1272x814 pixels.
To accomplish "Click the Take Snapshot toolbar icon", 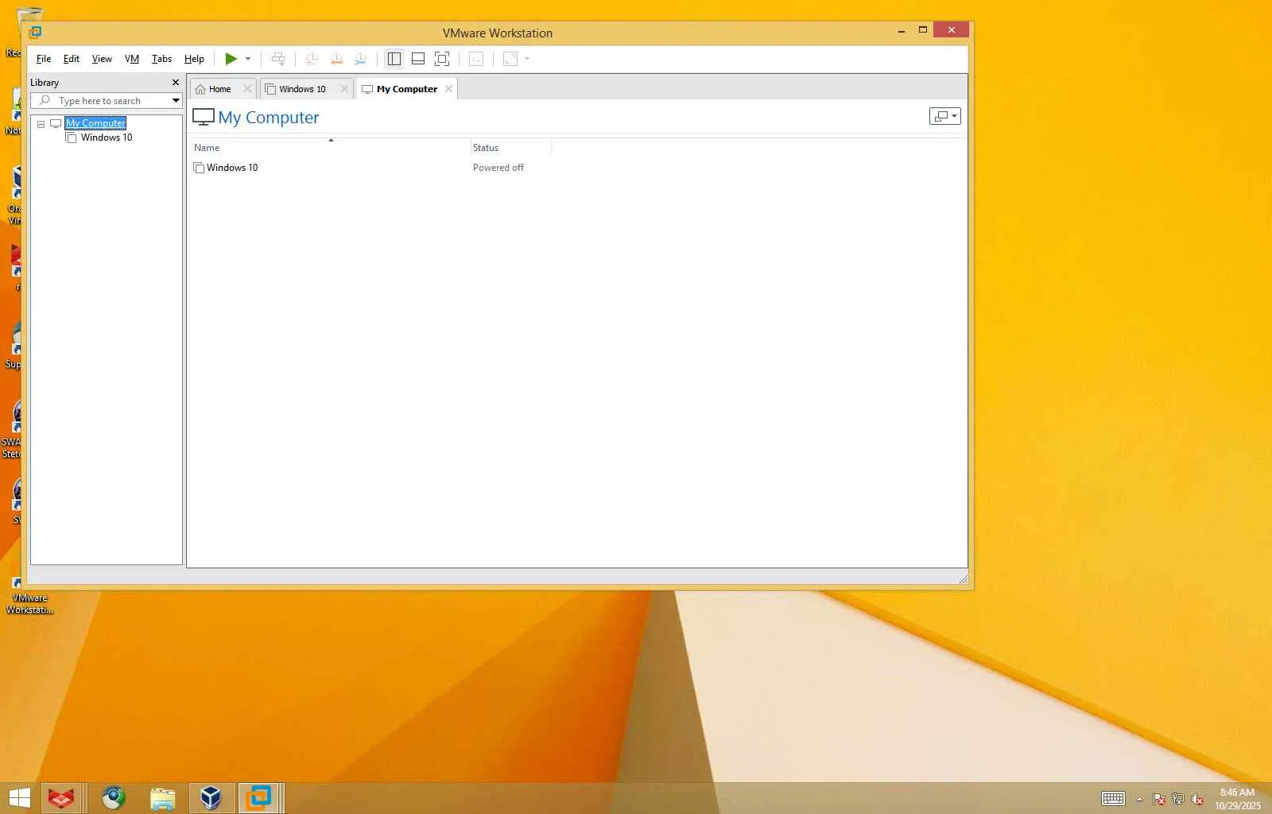I will (312, 59).
